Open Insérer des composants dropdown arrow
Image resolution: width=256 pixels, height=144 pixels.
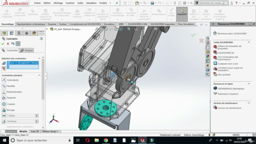pos(20,20)
